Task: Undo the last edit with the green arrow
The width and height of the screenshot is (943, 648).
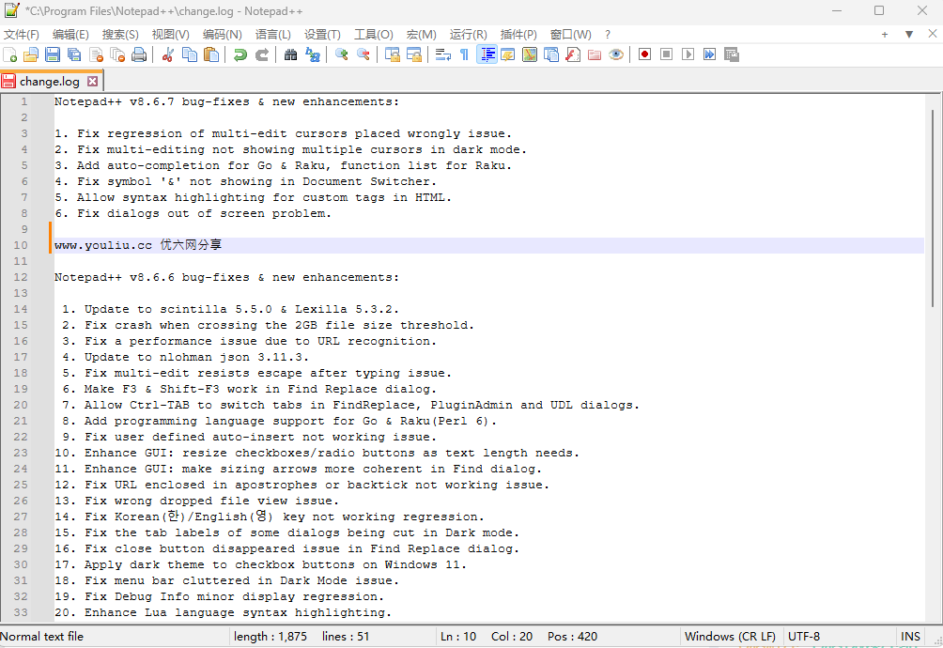Action: click(x=240, y=54)
